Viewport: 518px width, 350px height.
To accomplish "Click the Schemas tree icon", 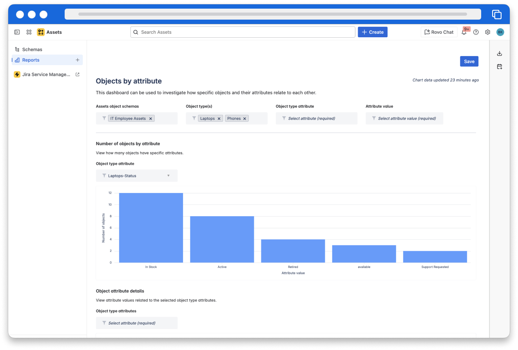I will 17,49.
